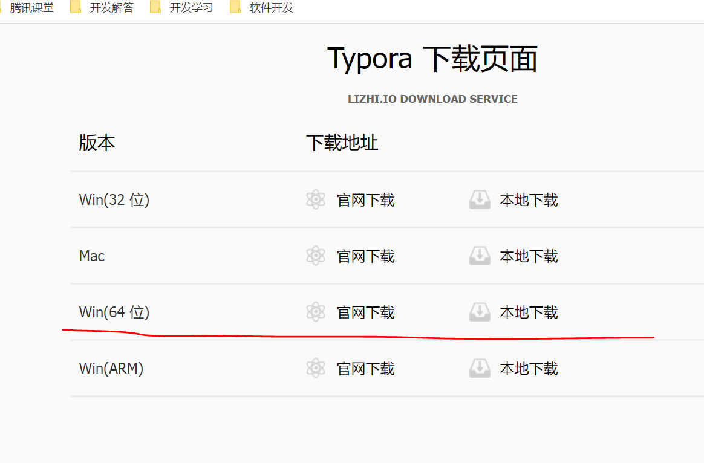Click the atom icon in the Win(ARM) row
The height and width of the screenshot is (463, 704).
(x=316, y=368)
